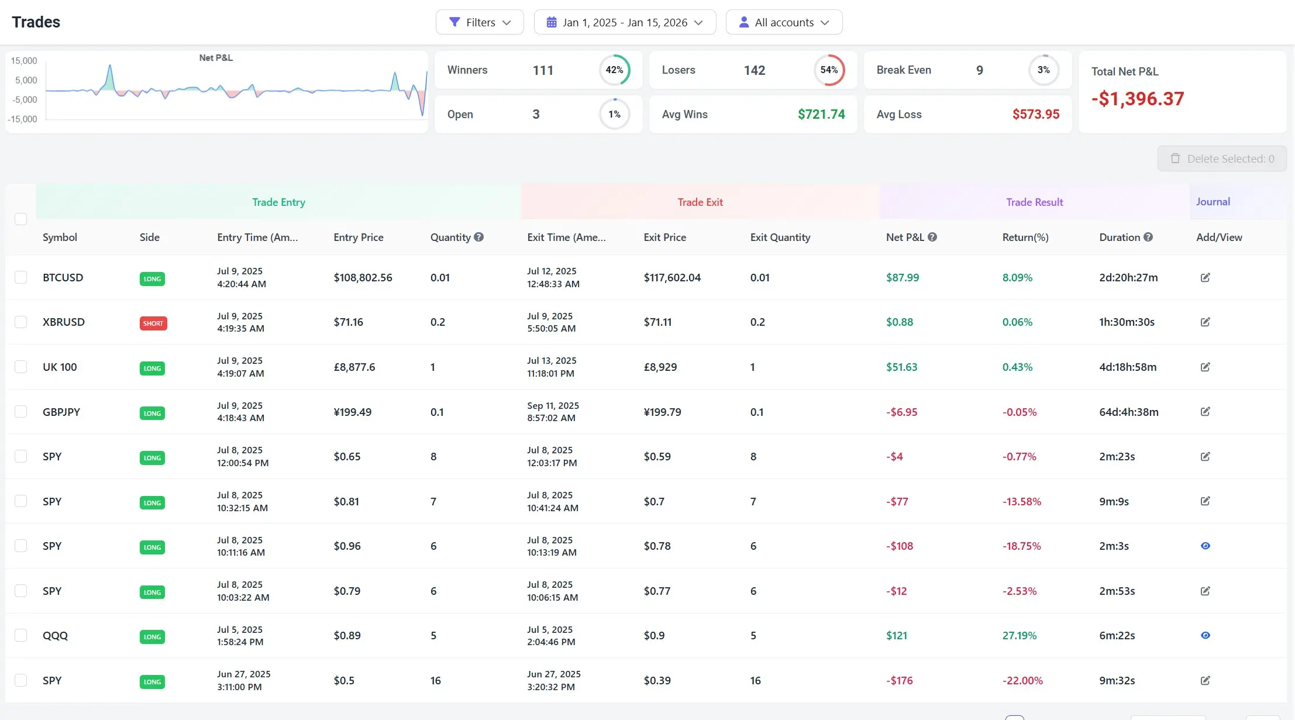The image size is (1295, 720).
Task: Click the help icon beside Net P&L column
Action: pos(931,237)
